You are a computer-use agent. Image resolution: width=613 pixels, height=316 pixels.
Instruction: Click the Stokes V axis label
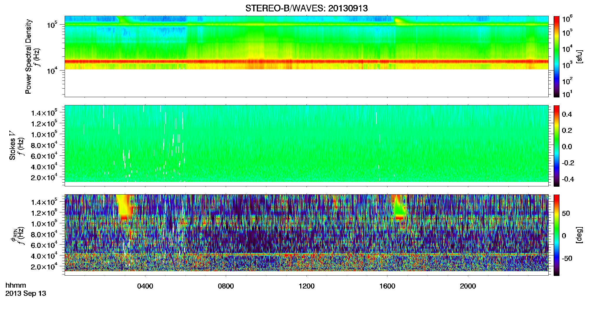coord(12,145)
